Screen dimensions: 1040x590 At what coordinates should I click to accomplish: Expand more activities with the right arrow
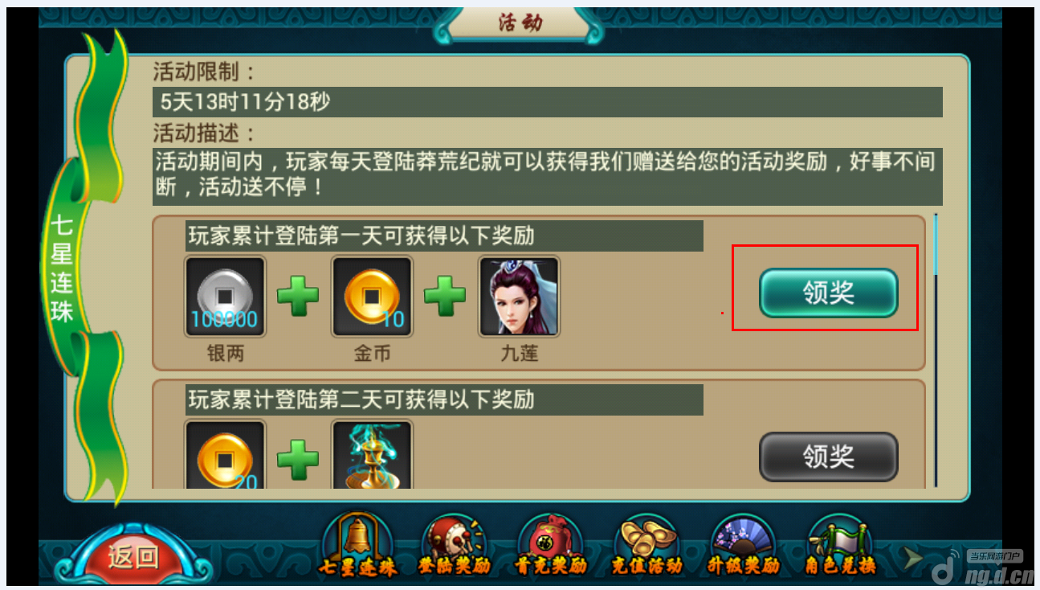[912, 556]
